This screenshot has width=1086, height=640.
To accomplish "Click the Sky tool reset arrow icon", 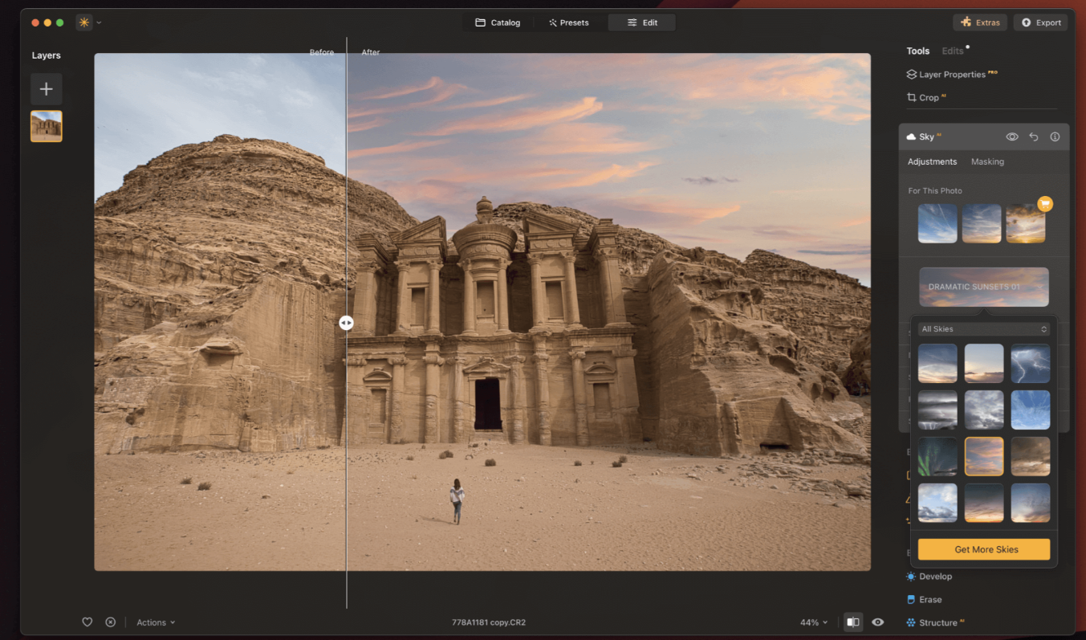I will click(x=1034, y=137).
